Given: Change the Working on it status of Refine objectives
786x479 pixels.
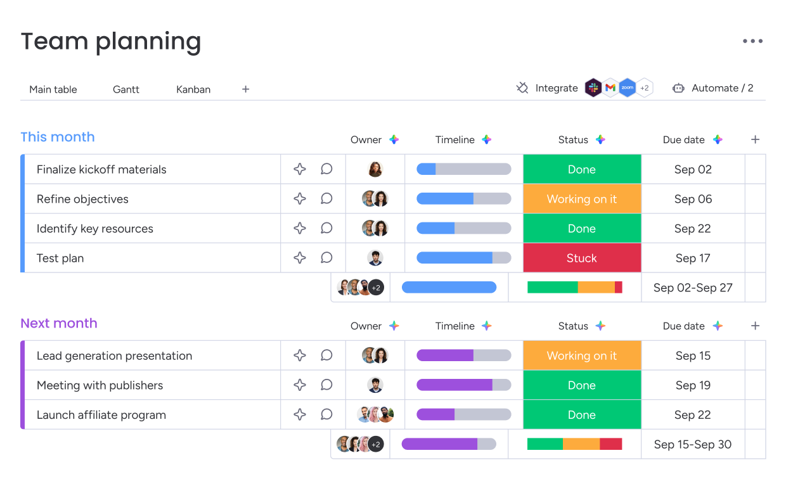Looking at the screenshot, I should pyautogui.click(x=582, y=199).
